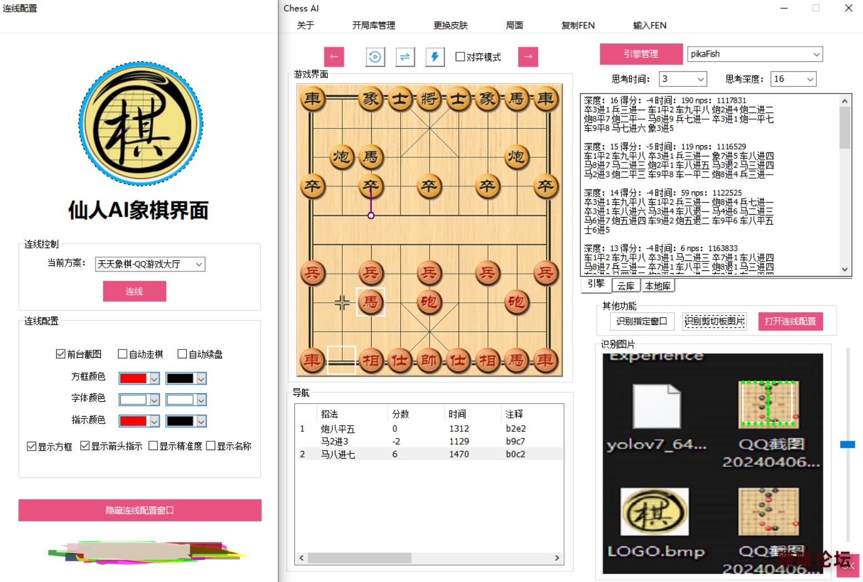Click the left arrow back button
The image size is (863, 582).
(x=334, y=57)
